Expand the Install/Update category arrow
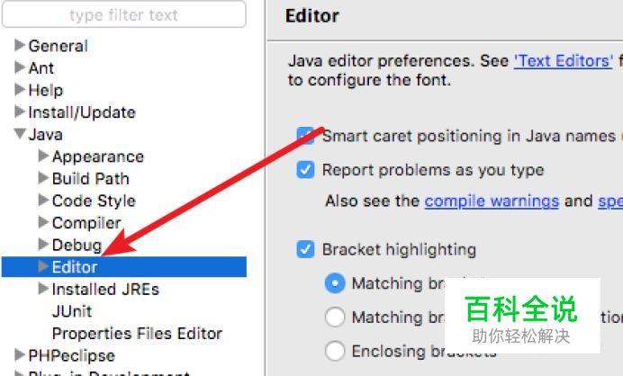The height and width of the screenshot is (376, 623). pos(20,112)
